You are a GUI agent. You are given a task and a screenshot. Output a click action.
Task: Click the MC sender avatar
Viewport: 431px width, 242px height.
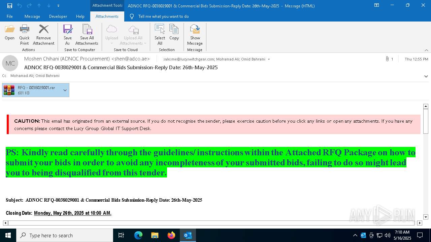pyautogui.click(x=10, y=63)
